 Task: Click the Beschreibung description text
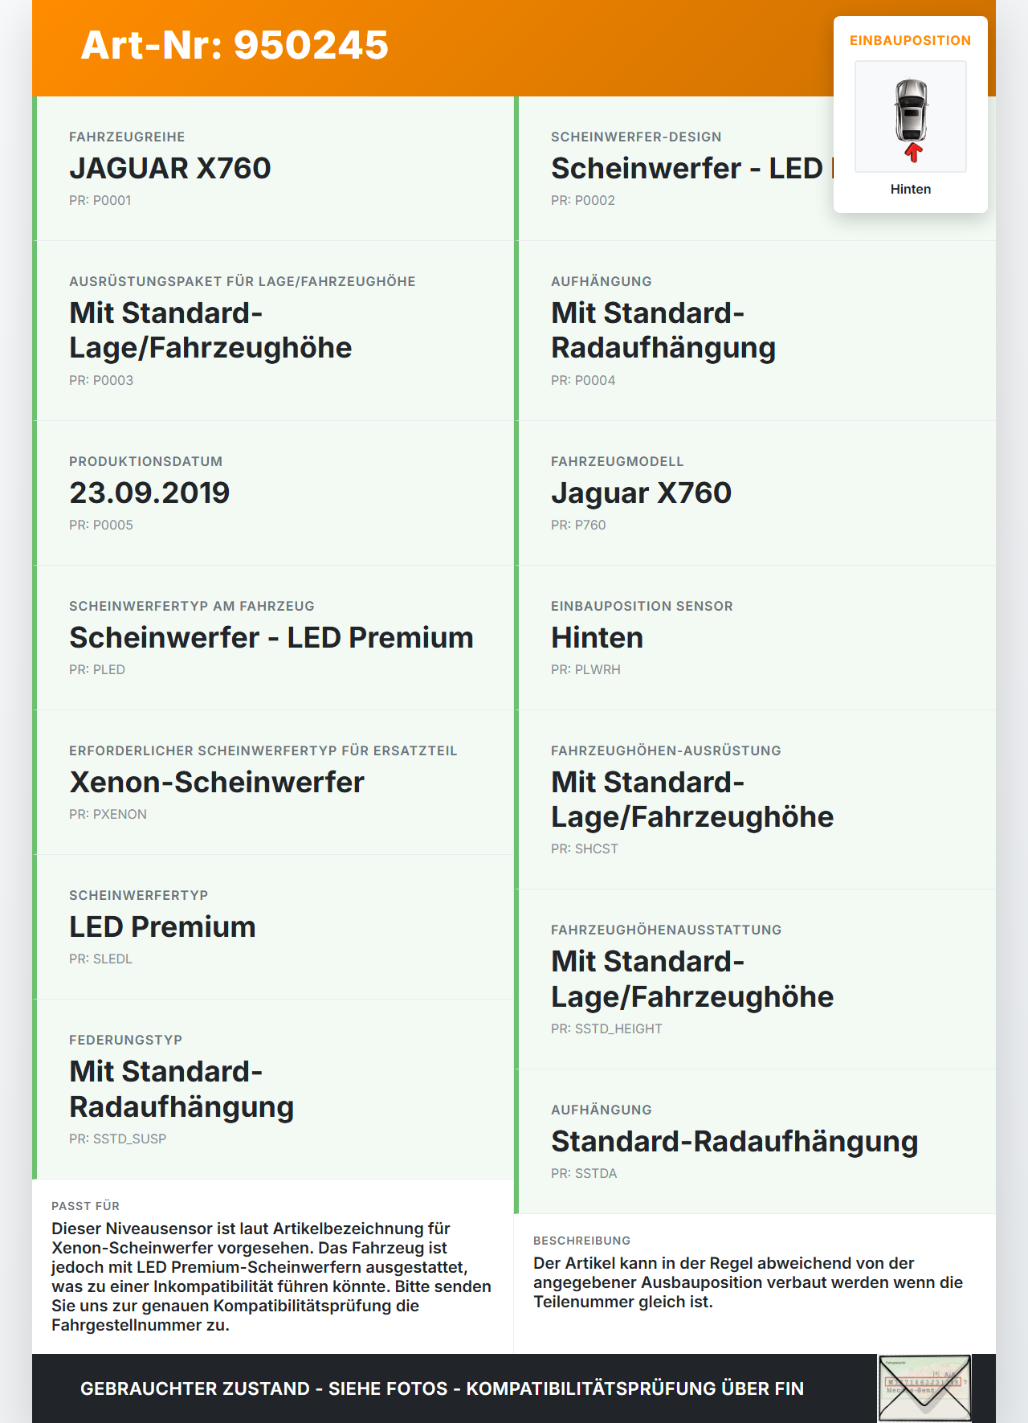pos(749,1282)
